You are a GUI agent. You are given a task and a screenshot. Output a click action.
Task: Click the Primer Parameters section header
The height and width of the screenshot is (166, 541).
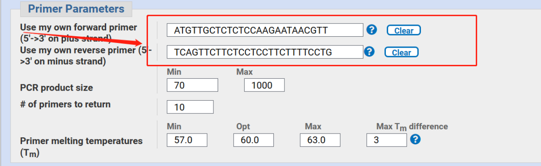pyautogui.click(x=76, y=9)
